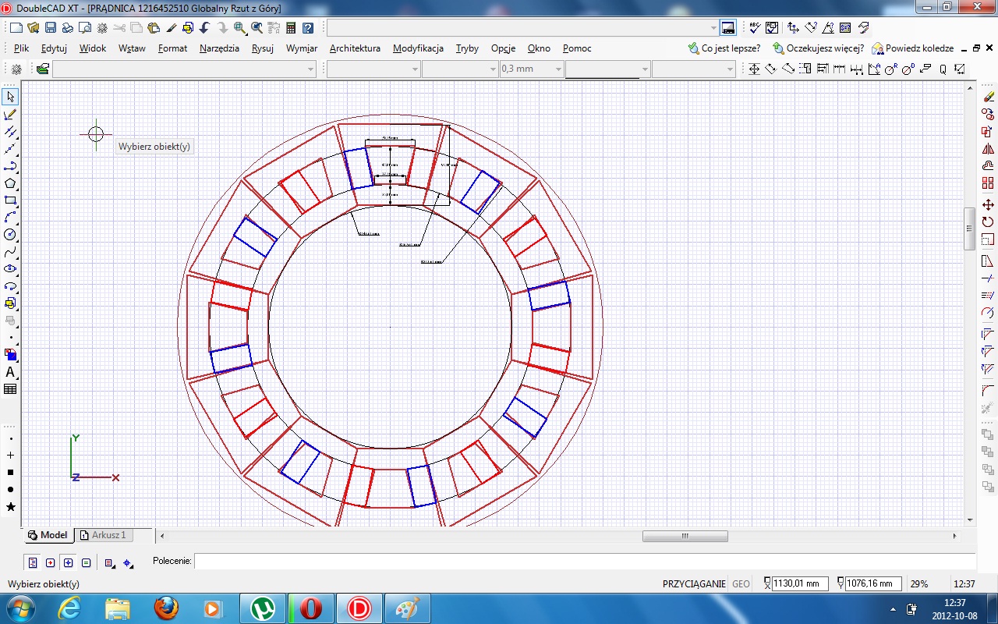Expand the 0,3 mm line width dropdown
This screenshot has width=998, height=624.
tap(558, 69)
